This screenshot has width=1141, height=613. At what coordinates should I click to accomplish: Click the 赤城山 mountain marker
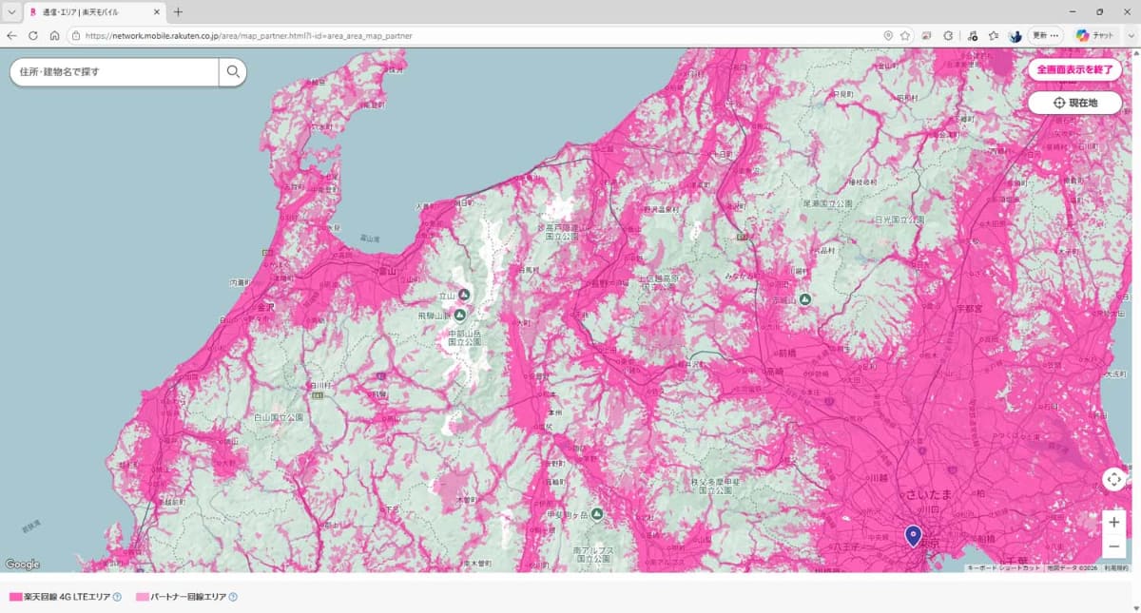[804, 298]
